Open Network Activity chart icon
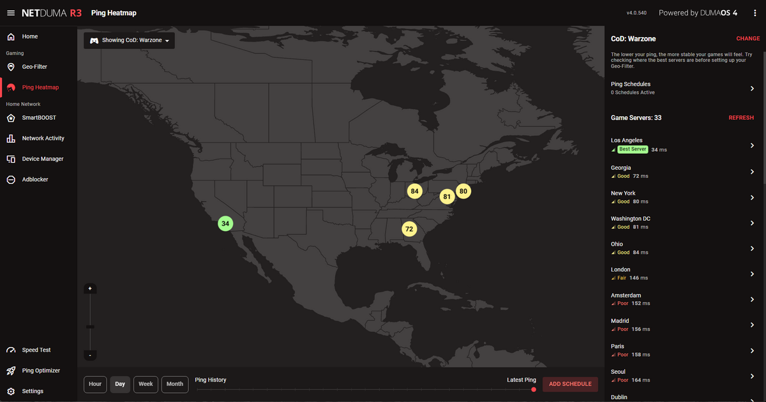 [11, 138]
